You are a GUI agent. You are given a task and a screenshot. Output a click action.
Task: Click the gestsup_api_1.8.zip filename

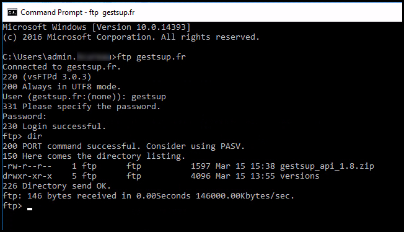tap(327, 166)
